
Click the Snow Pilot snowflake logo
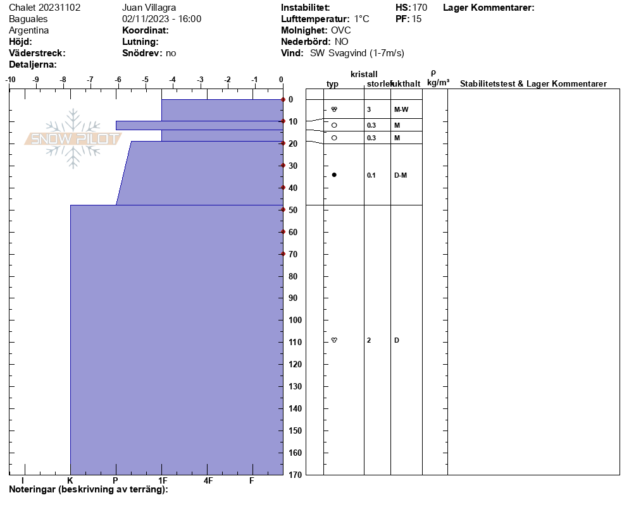pyautogui.click(x=73, y=138)
